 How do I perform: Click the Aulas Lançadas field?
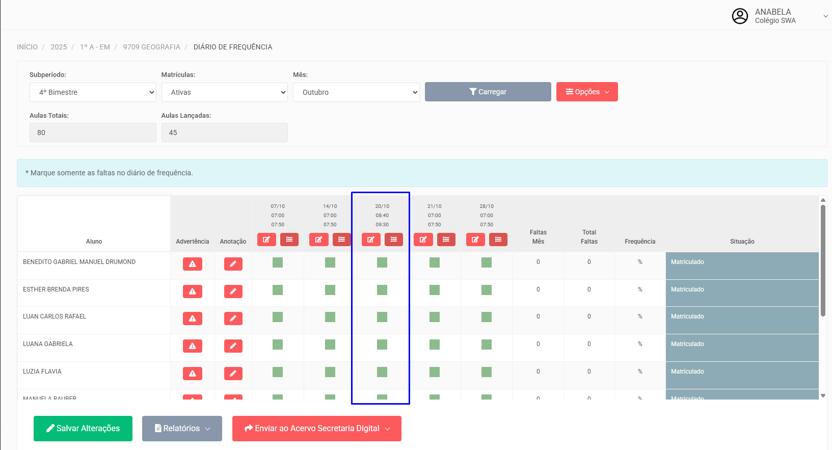click(225, 133)
